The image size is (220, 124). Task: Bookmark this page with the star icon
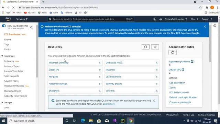pyautogui.click(x=200, y=8)
